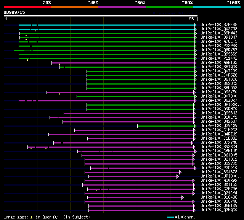Click the yellow gap marker under the UniRef100_A9SYE0 bar
This screenshot has height=220, width=244.
pos(59,94)
